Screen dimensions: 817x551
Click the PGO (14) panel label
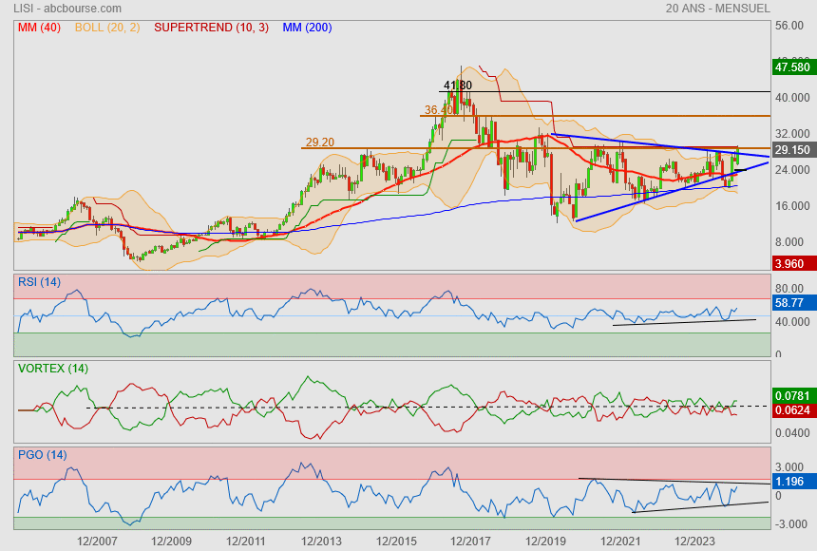click(42, 454)
